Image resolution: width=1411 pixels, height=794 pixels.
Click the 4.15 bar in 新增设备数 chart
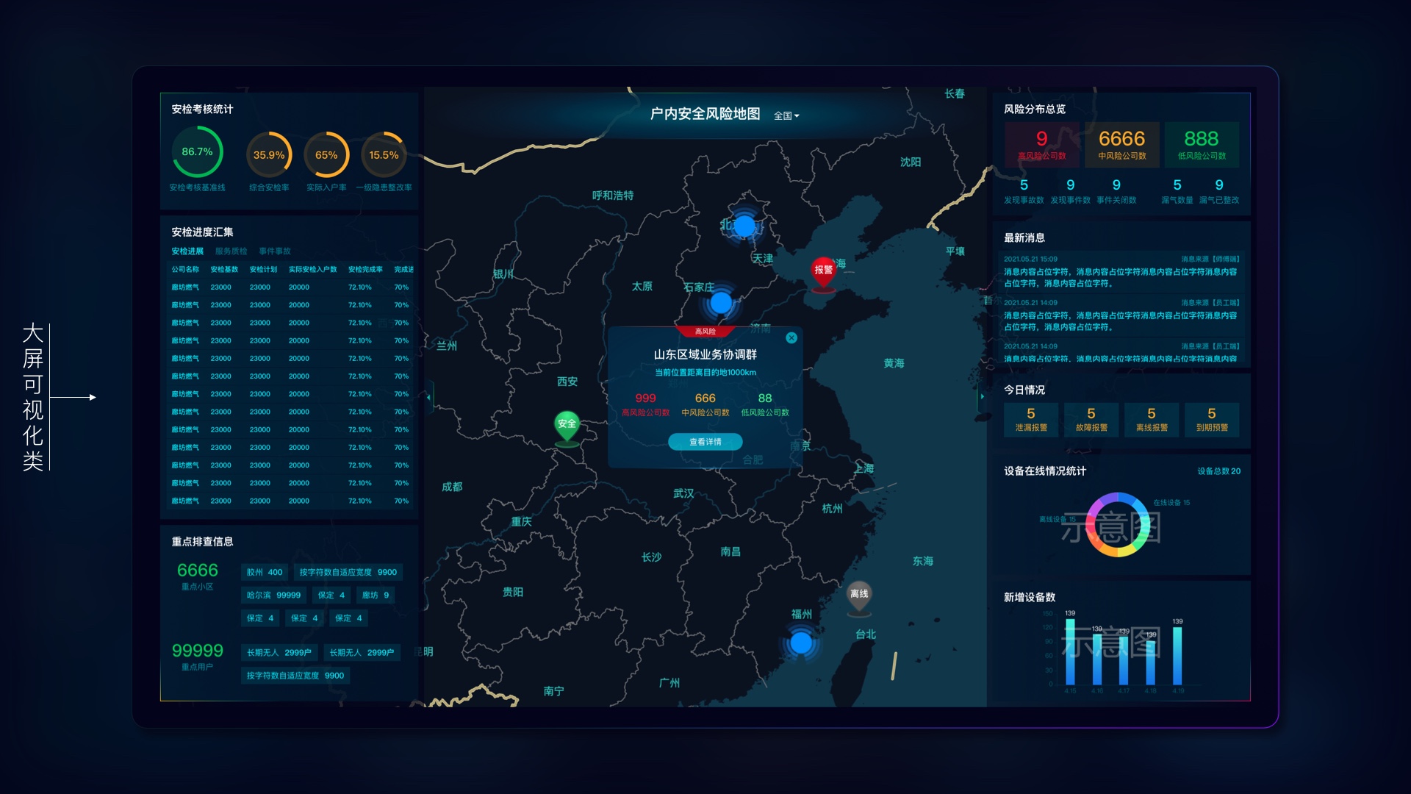[1070, 651]
